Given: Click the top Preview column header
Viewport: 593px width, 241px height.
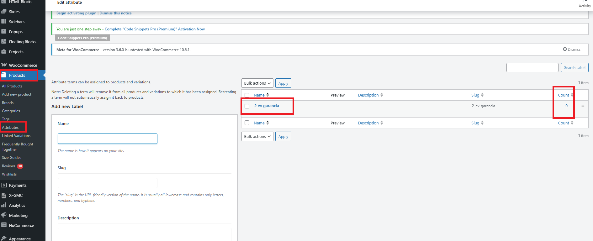Looking at the screenshot, I should click(x=337, y=95).
